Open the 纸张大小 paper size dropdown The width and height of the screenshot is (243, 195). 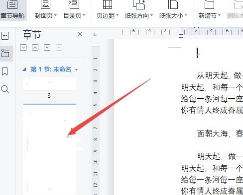click(173, 16)
